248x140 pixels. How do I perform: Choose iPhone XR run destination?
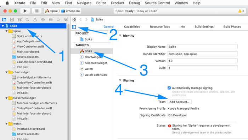[71, 11]
